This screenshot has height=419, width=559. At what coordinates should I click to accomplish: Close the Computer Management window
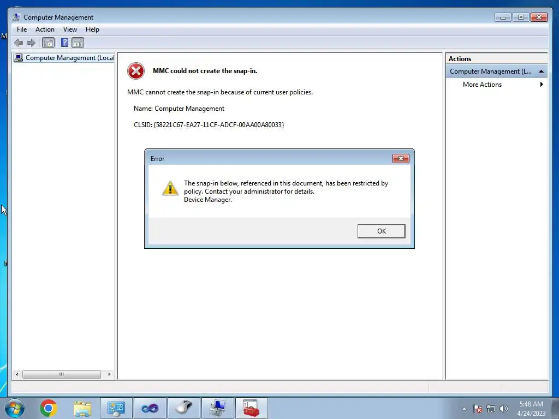539,17
